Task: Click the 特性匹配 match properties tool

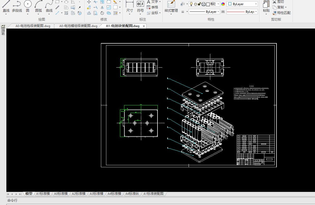Action: 281,13
